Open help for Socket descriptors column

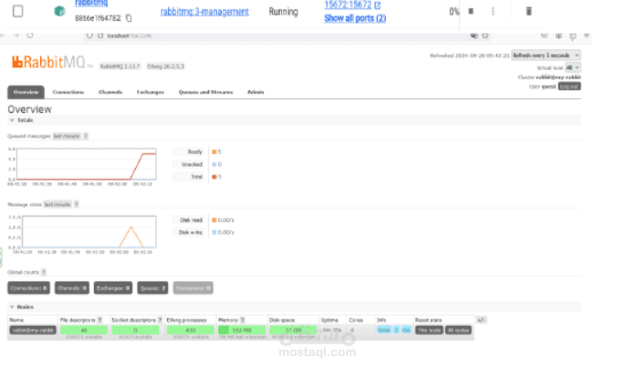(160, 320)
